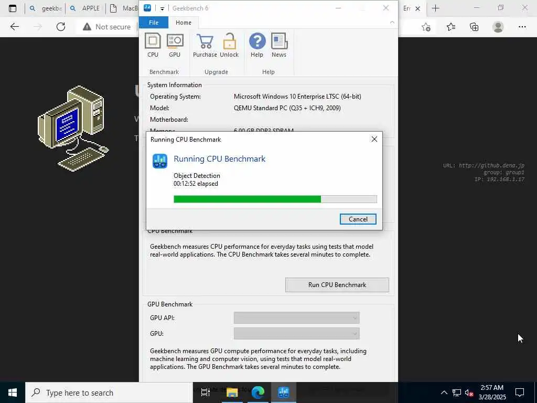Click Geekbench taskbar icon
Image resolution: width=537 pixels, height=403 pixels.
[x=284, y=393]
